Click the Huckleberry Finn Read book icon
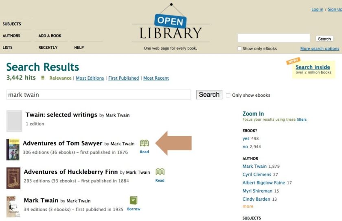This screenshot has width=342, height=221. click(x=160, y=172)
